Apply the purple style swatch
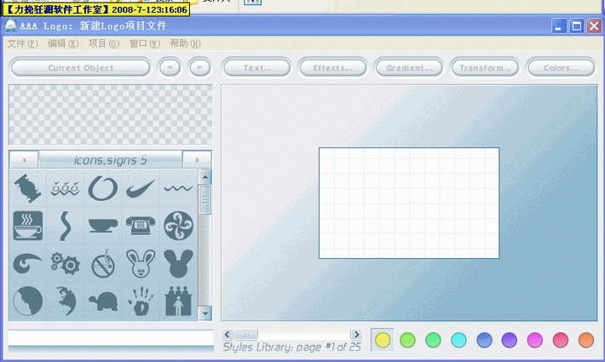The width and height of the screenshot is (605, 362). [510, 340]
